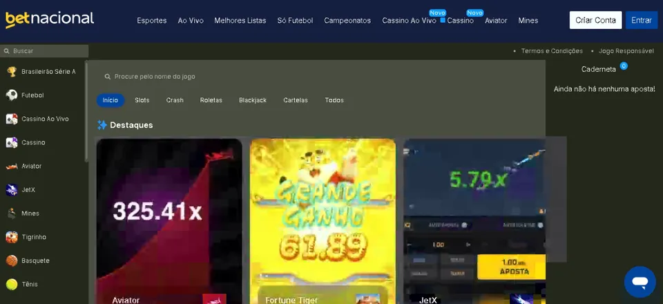The image size is (663, 304).
Task: Open Melhores Listas in the top menu
Action: 240,20
